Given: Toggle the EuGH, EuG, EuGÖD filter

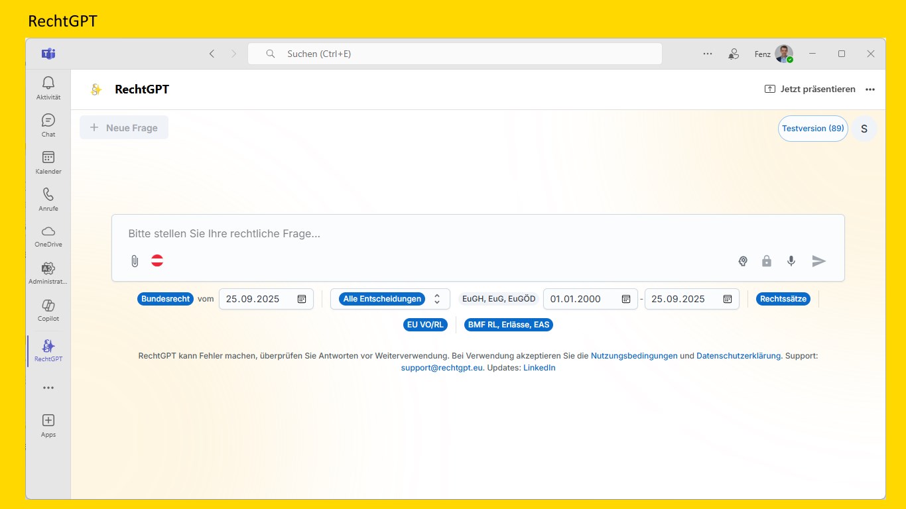Looking at the screenshot, I should coord(499,299).
